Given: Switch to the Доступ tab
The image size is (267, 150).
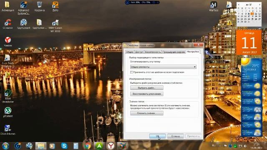Looking at the screenshot, I should point(139,52).
